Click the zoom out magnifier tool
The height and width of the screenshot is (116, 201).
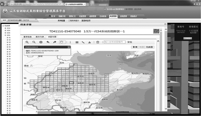34,42
